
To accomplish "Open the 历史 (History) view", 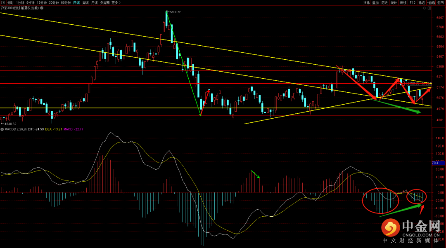I will coord(384,2).
